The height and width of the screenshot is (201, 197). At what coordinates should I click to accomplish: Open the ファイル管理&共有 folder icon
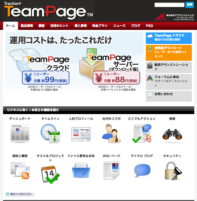pos(81,171)
